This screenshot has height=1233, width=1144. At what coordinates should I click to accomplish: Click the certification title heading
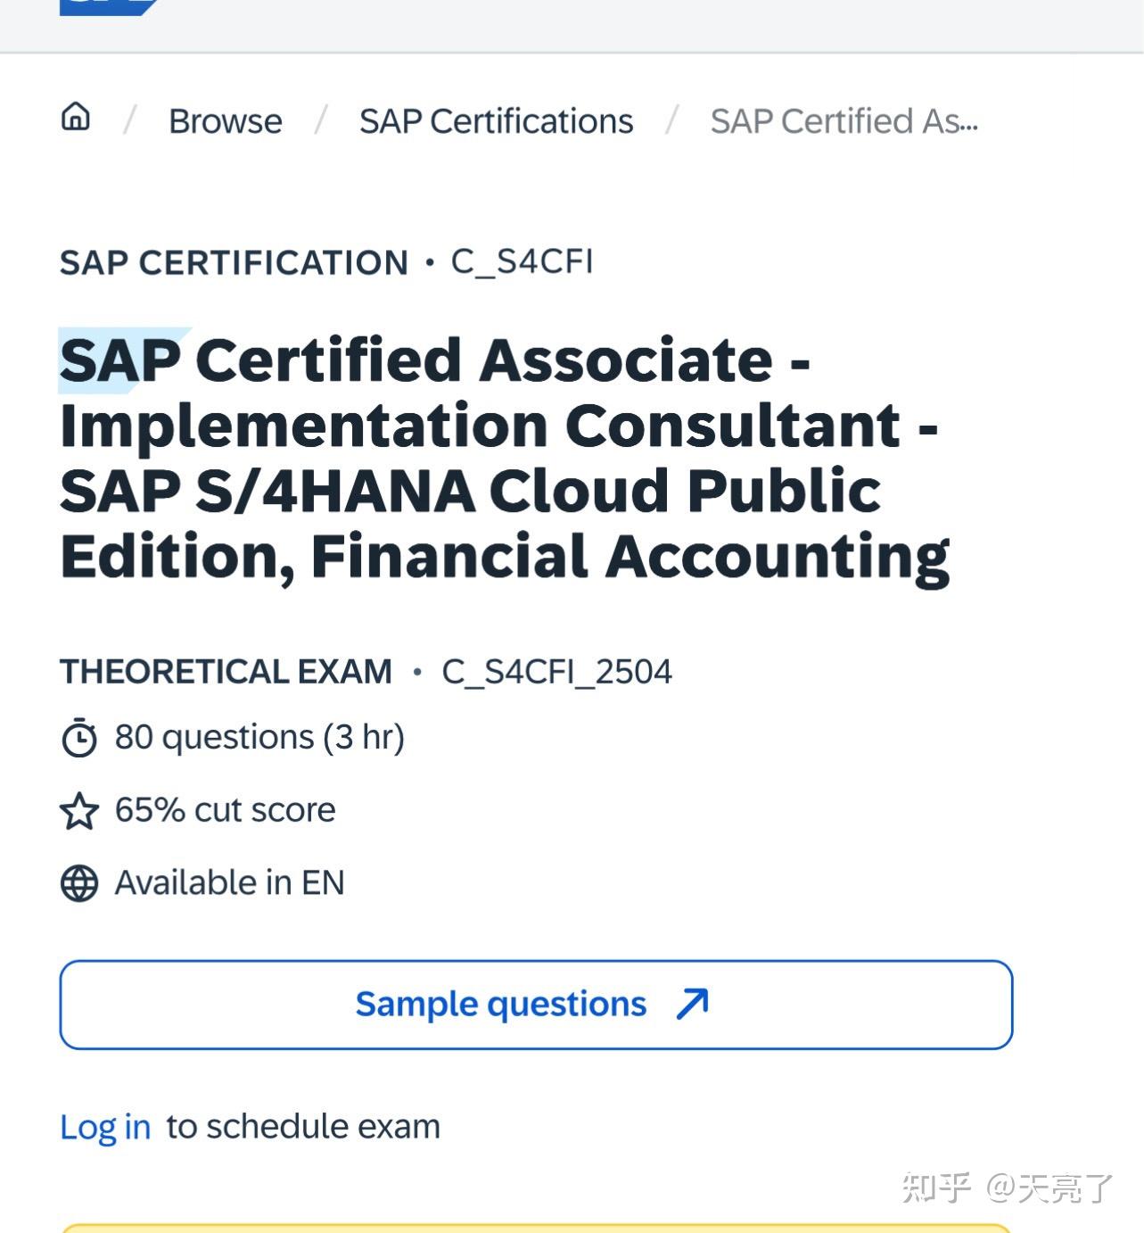pyautogui.click(x=505, y=459)
